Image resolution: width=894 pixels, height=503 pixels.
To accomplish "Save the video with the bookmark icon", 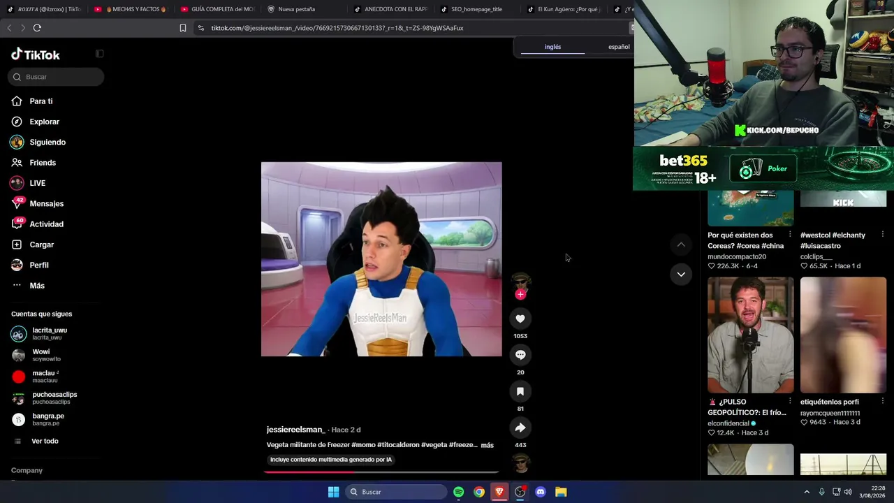I will (520, 391).
